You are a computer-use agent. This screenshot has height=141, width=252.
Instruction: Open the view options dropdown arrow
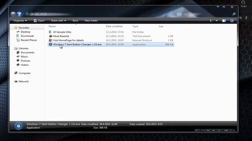pyautogui.click(x=217, y=21)
